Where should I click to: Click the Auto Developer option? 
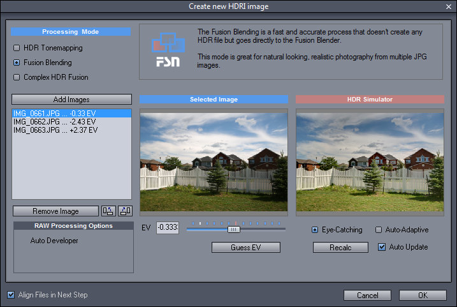point(54,241)
